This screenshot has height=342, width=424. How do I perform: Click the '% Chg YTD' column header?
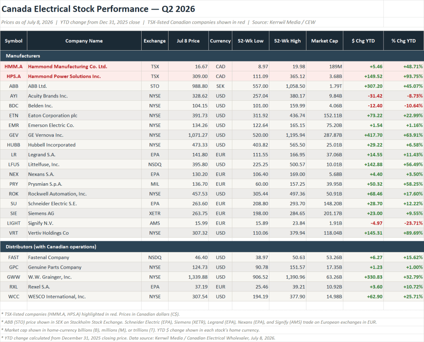coord(403,41)
